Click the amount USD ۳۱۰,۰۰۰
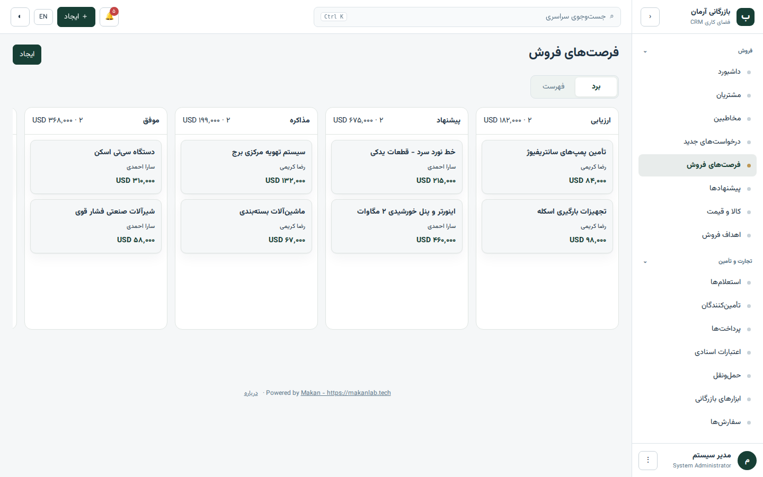763x477 pixels. (x=136, y=181)
